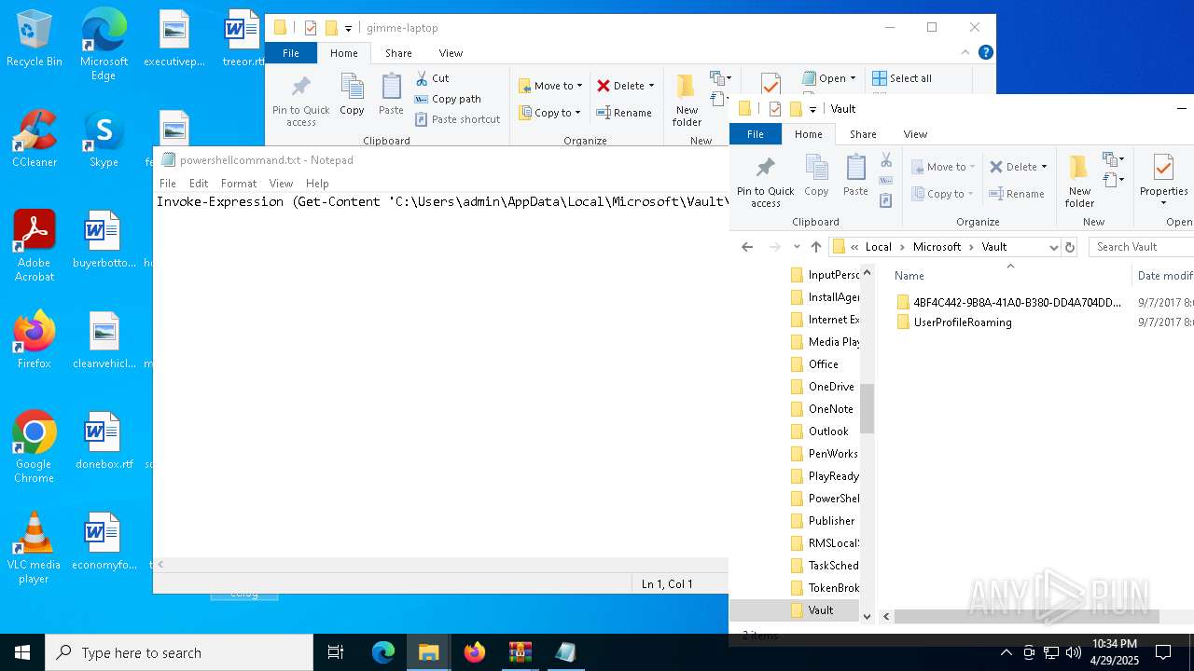This screenshot has height=671, width=1194.
Task: Click Paste in Vault window ribbon
Action: coord(855,176)
